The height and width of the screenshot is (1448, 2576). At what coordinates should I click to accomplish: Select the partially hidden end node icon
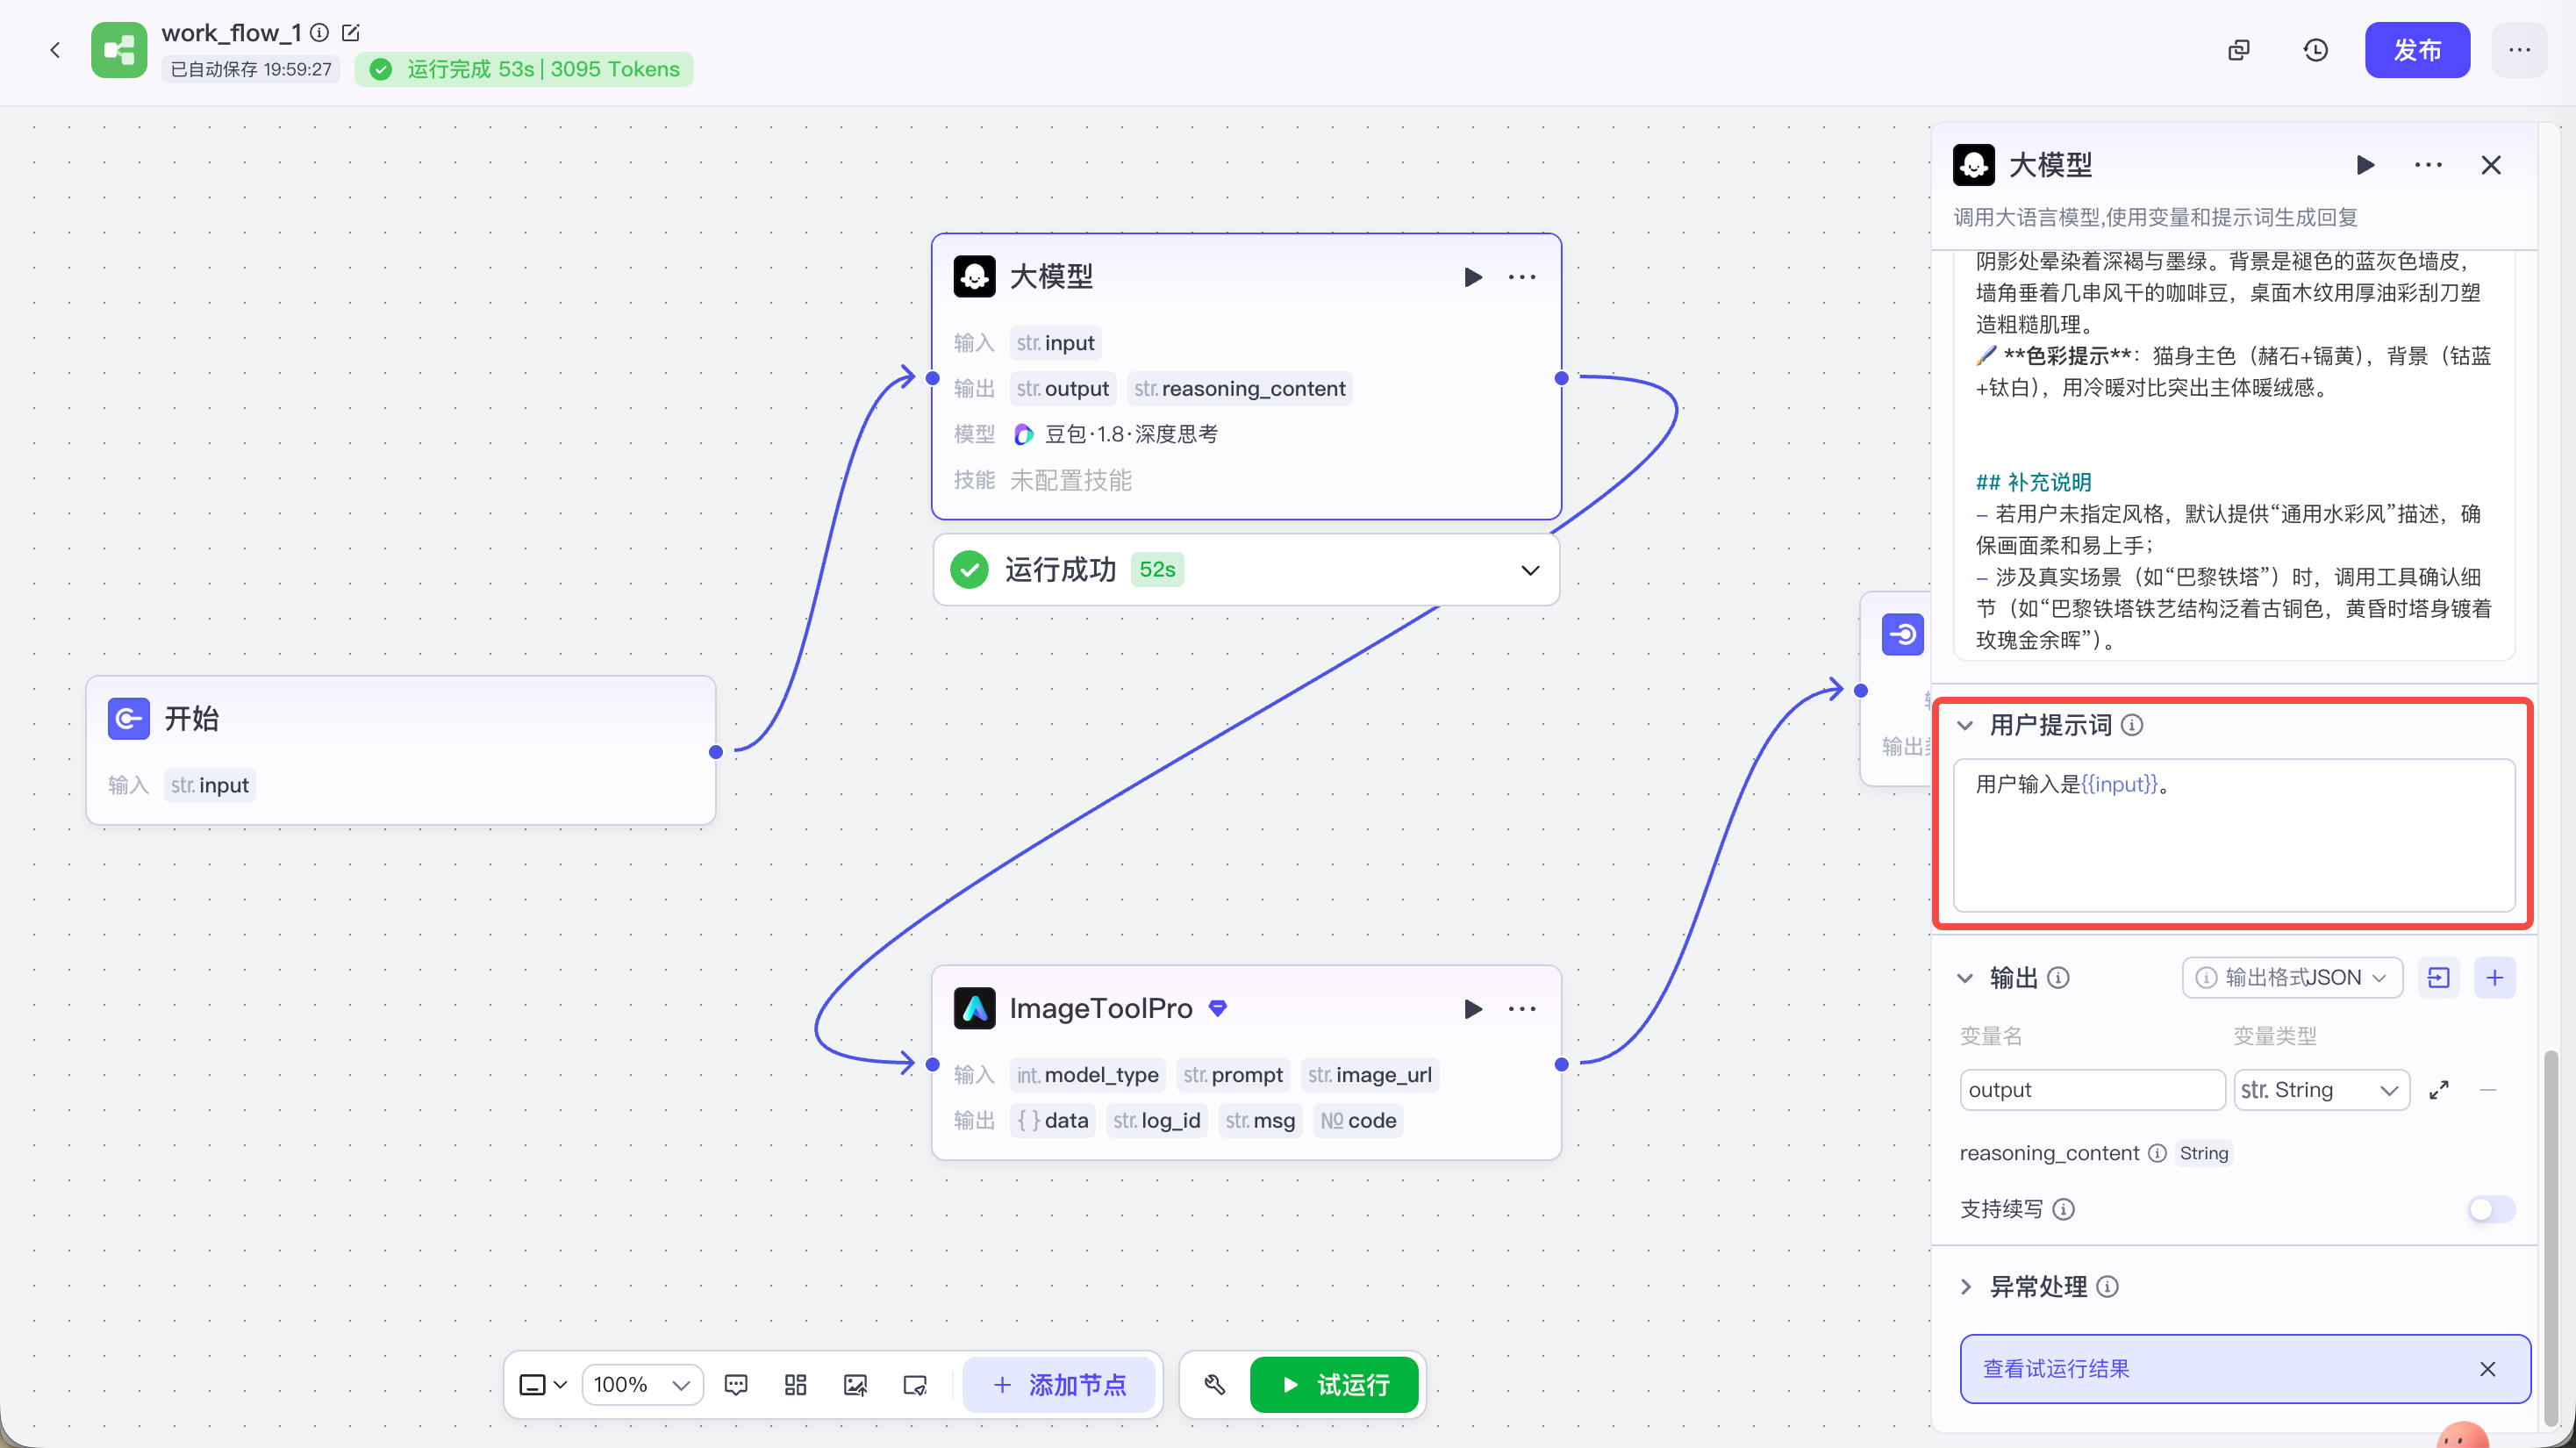(1902, 634)
